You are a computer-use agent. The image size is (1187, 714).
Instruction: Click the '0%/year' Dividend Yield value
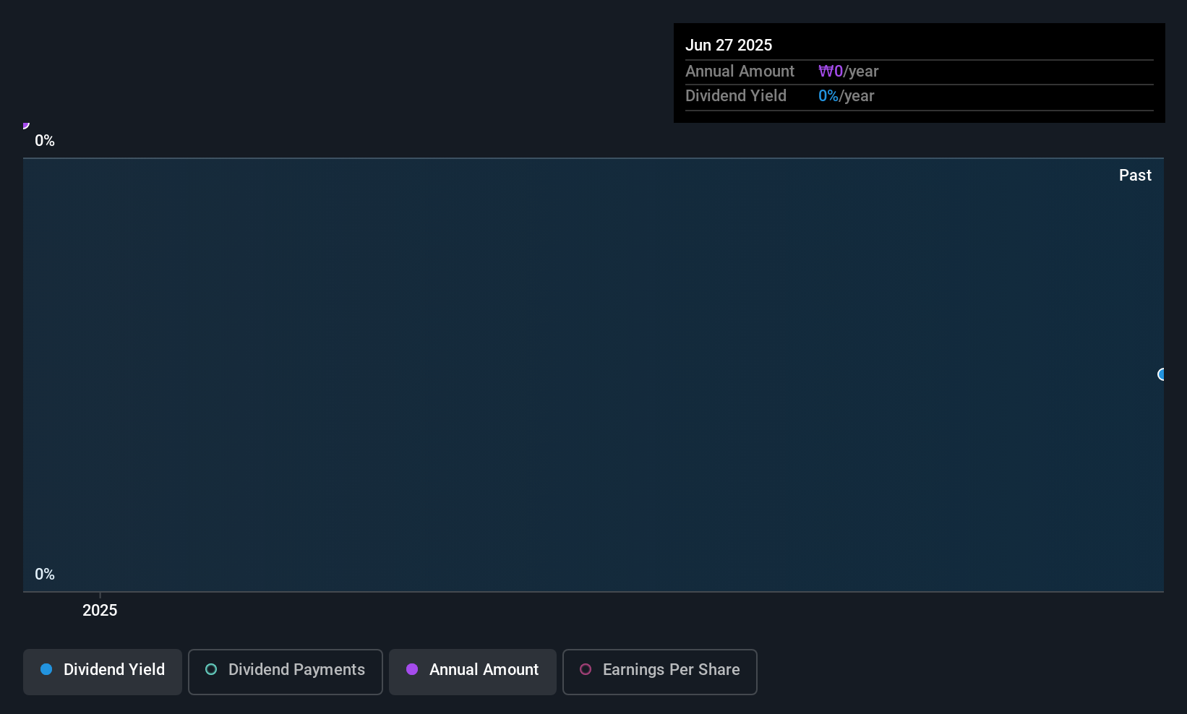pos(847,96)
